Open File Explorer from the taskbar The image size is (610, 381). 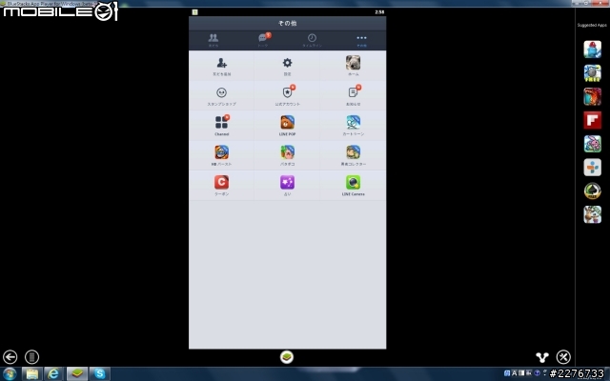coord(31,374)
